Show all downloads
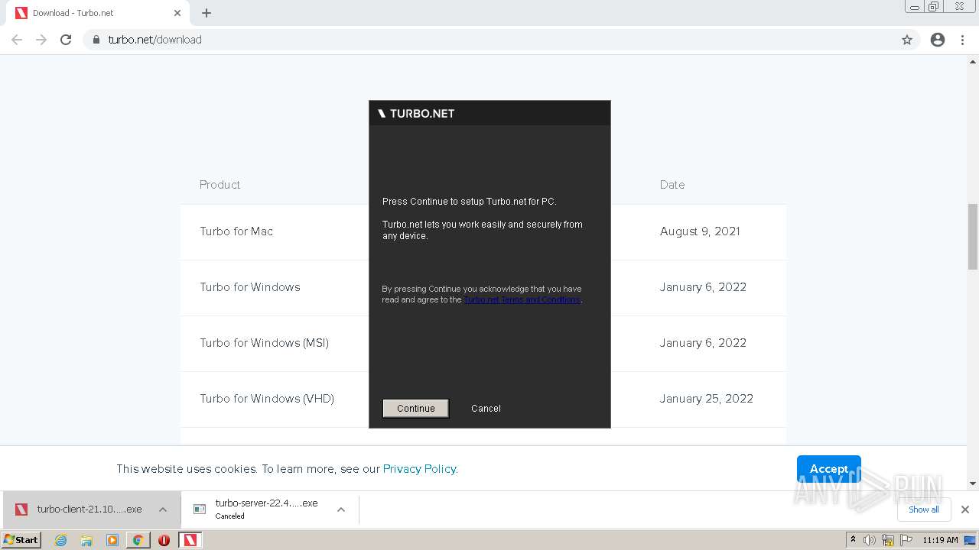 pos(923,510)
